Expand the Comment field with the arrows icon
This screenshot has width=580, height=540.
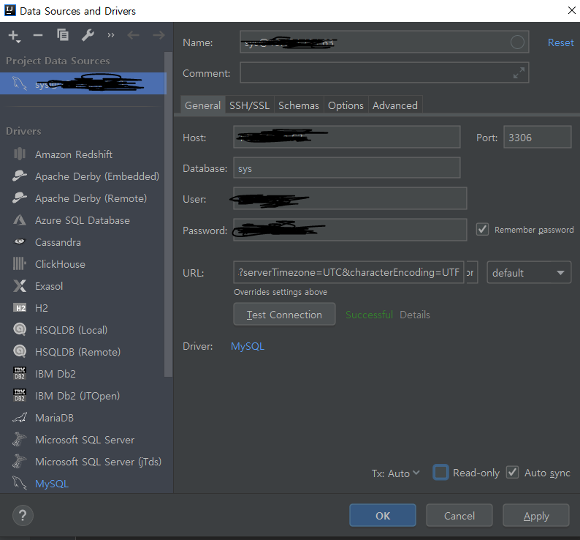pos(519,72)
